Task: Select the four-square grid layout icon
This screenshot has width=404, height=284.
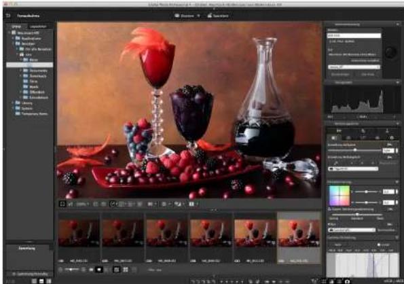Action: click(x=126, y=270)
